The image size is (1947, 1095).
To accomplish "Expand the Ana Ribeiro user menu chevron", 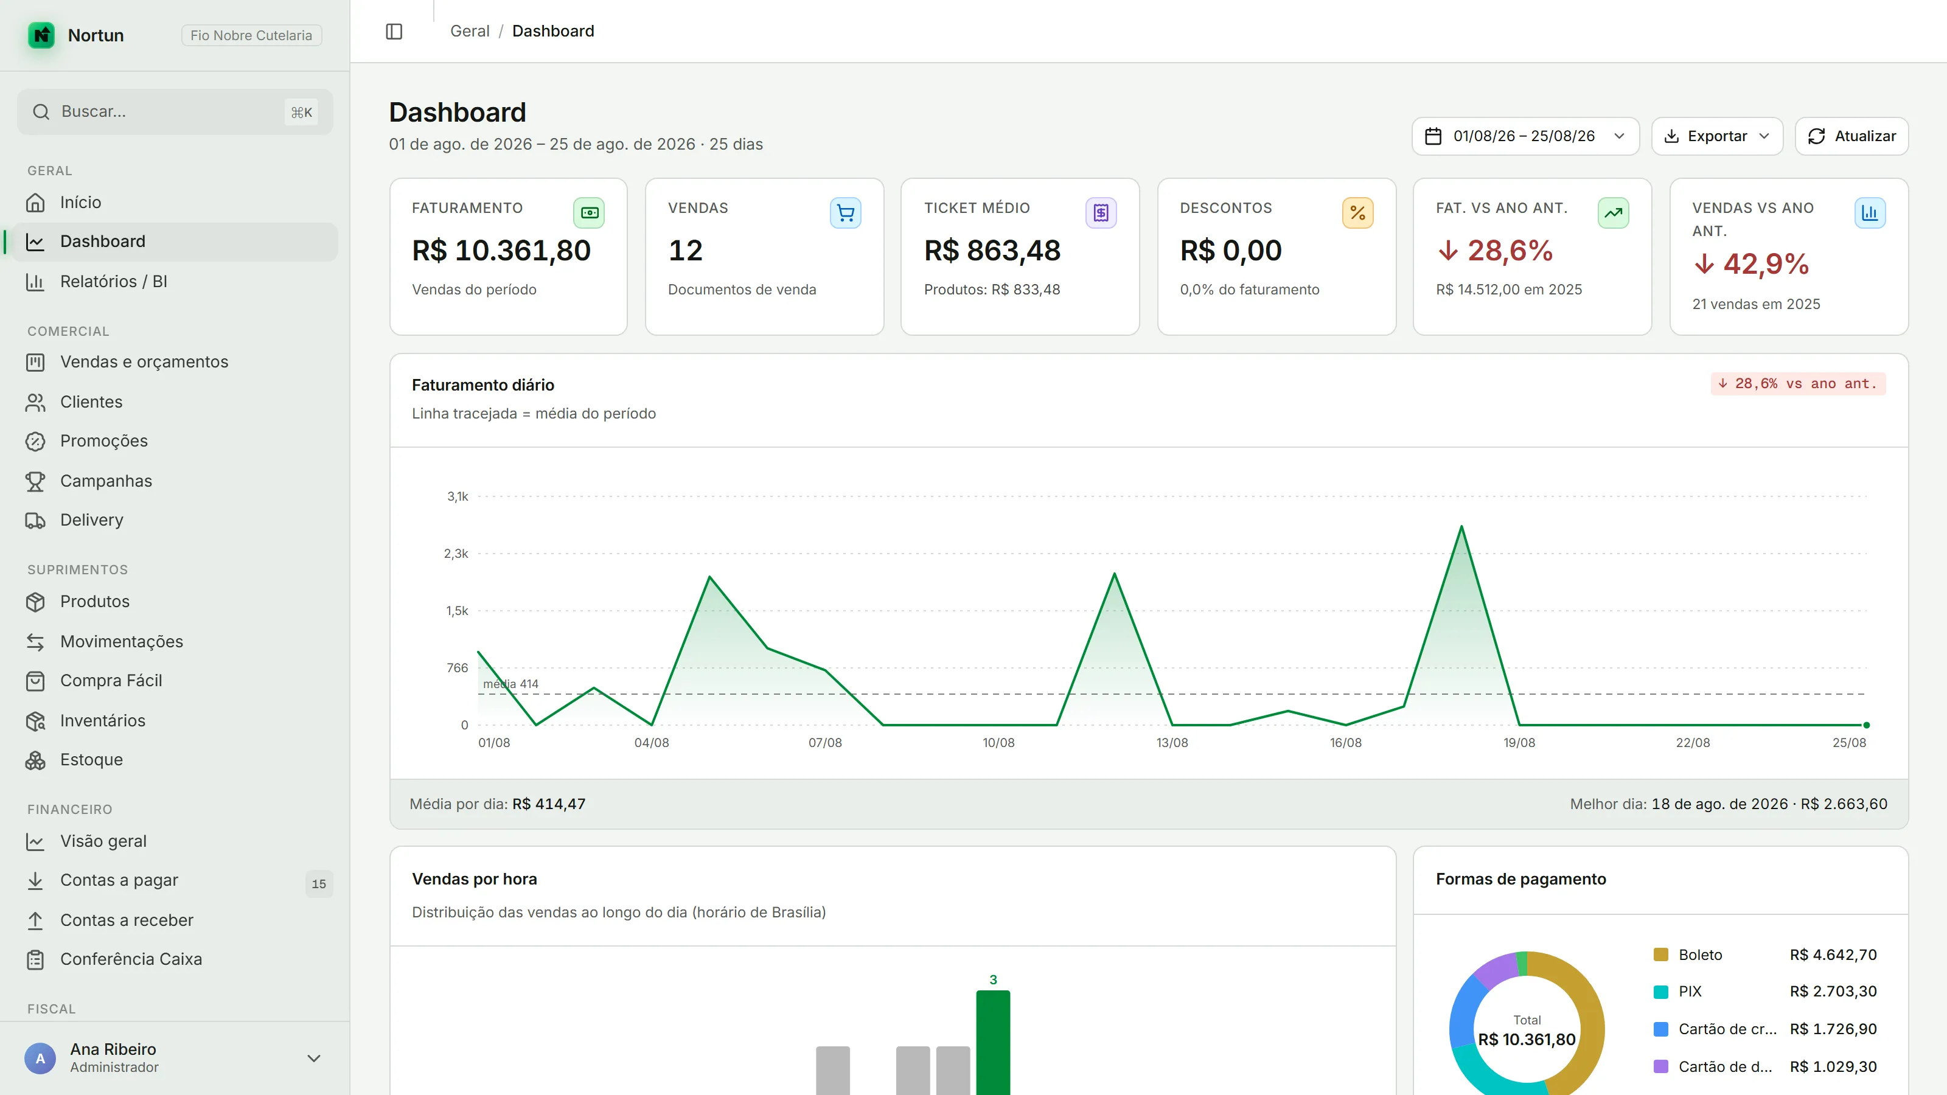I will click(314, 1058).
